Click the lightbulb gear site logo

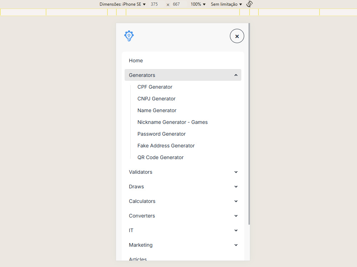[129, 36]
